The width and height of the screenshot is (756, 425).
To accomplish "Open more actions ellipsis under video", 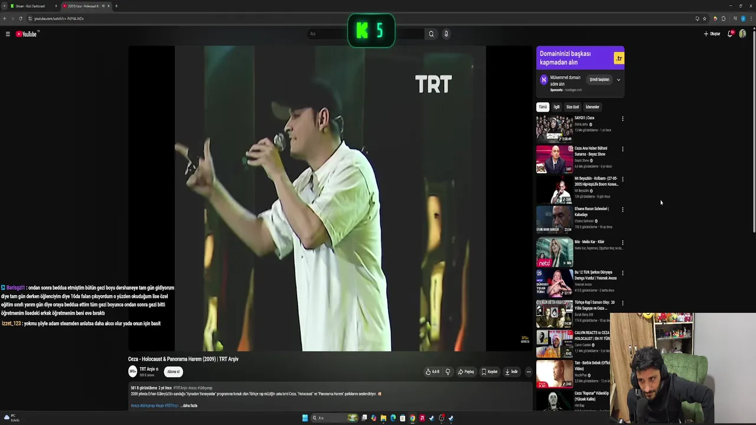I will 529,372.
